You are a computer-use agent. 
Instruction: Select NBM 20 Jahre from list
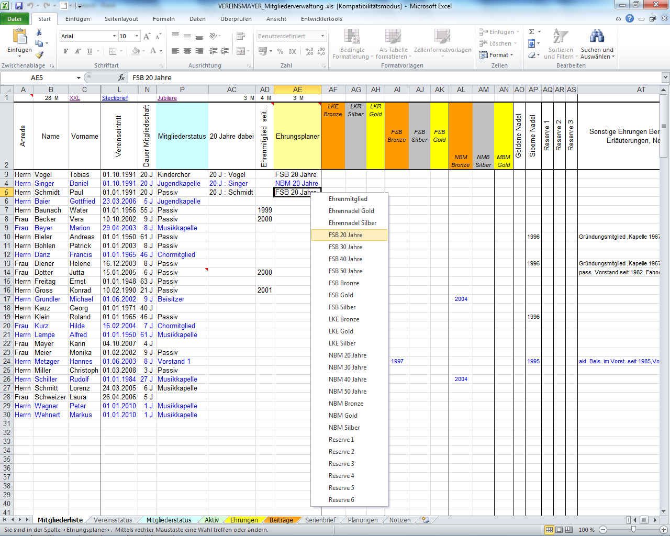tap(348, 355)
